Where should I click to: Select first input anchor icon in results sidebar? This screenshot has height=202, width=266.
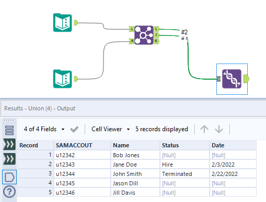[9, 144]
